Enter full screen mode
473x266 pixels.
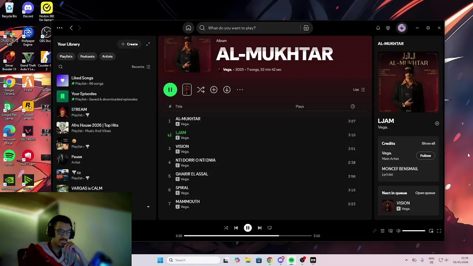pos(439,231)
